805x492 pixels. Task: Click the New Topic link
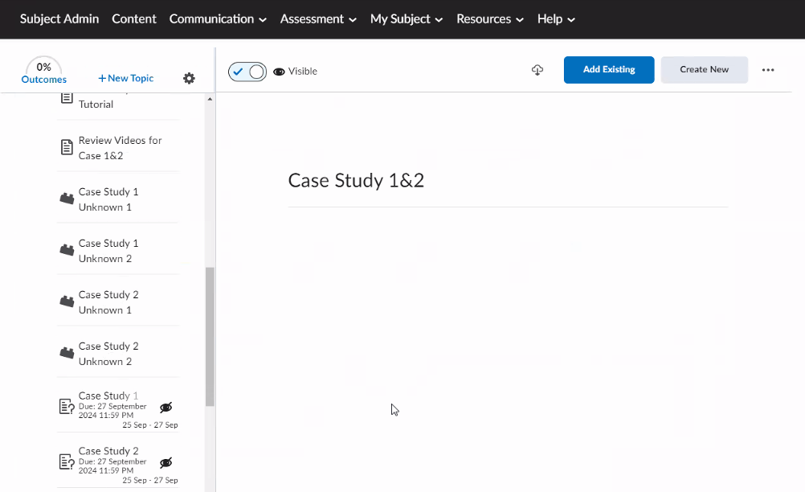[126, 78]
